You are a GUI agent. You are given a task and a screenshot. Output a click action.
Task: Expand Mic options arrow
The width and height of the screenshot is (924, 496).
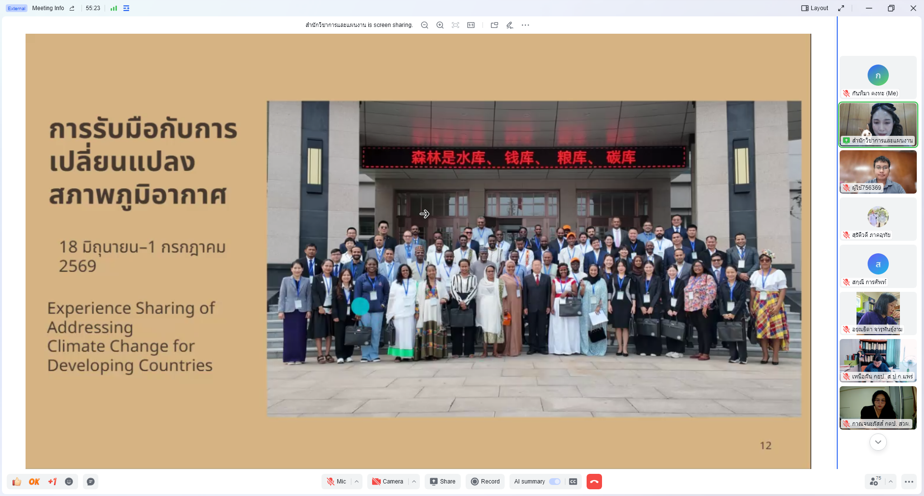357,482
